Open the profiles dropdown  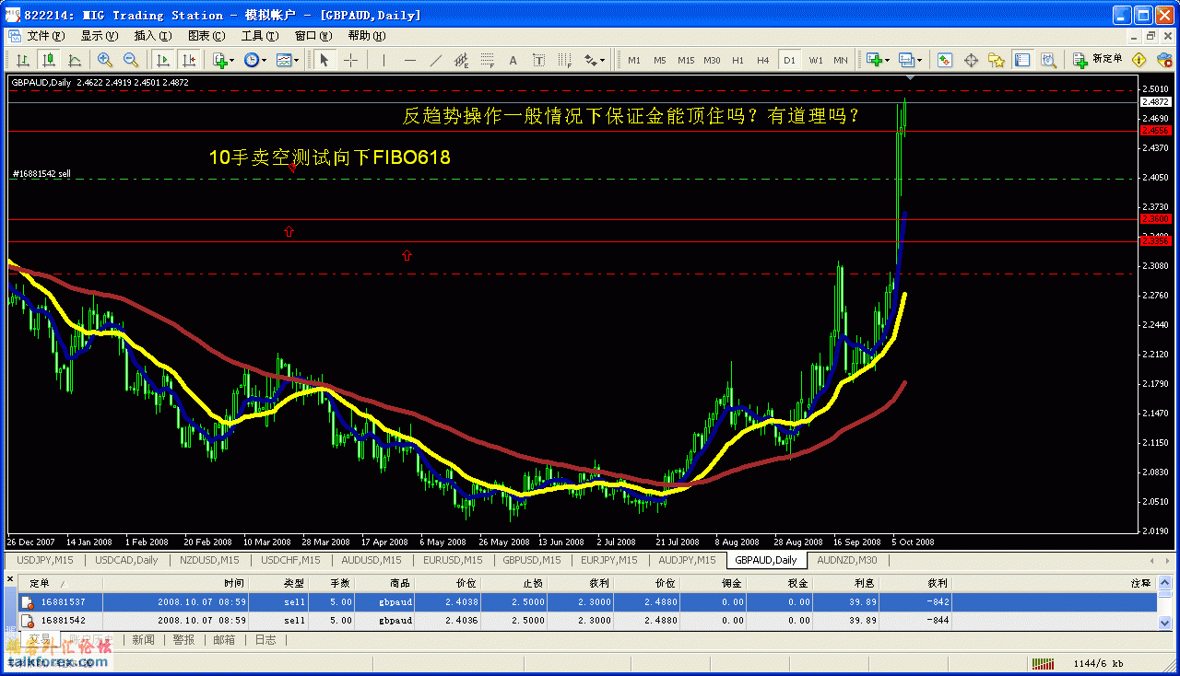[x=910, y=60]
